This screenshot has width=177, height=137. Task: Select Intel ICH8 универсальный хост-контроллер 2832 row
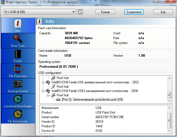pyautogui.click(x=95, y=82)
